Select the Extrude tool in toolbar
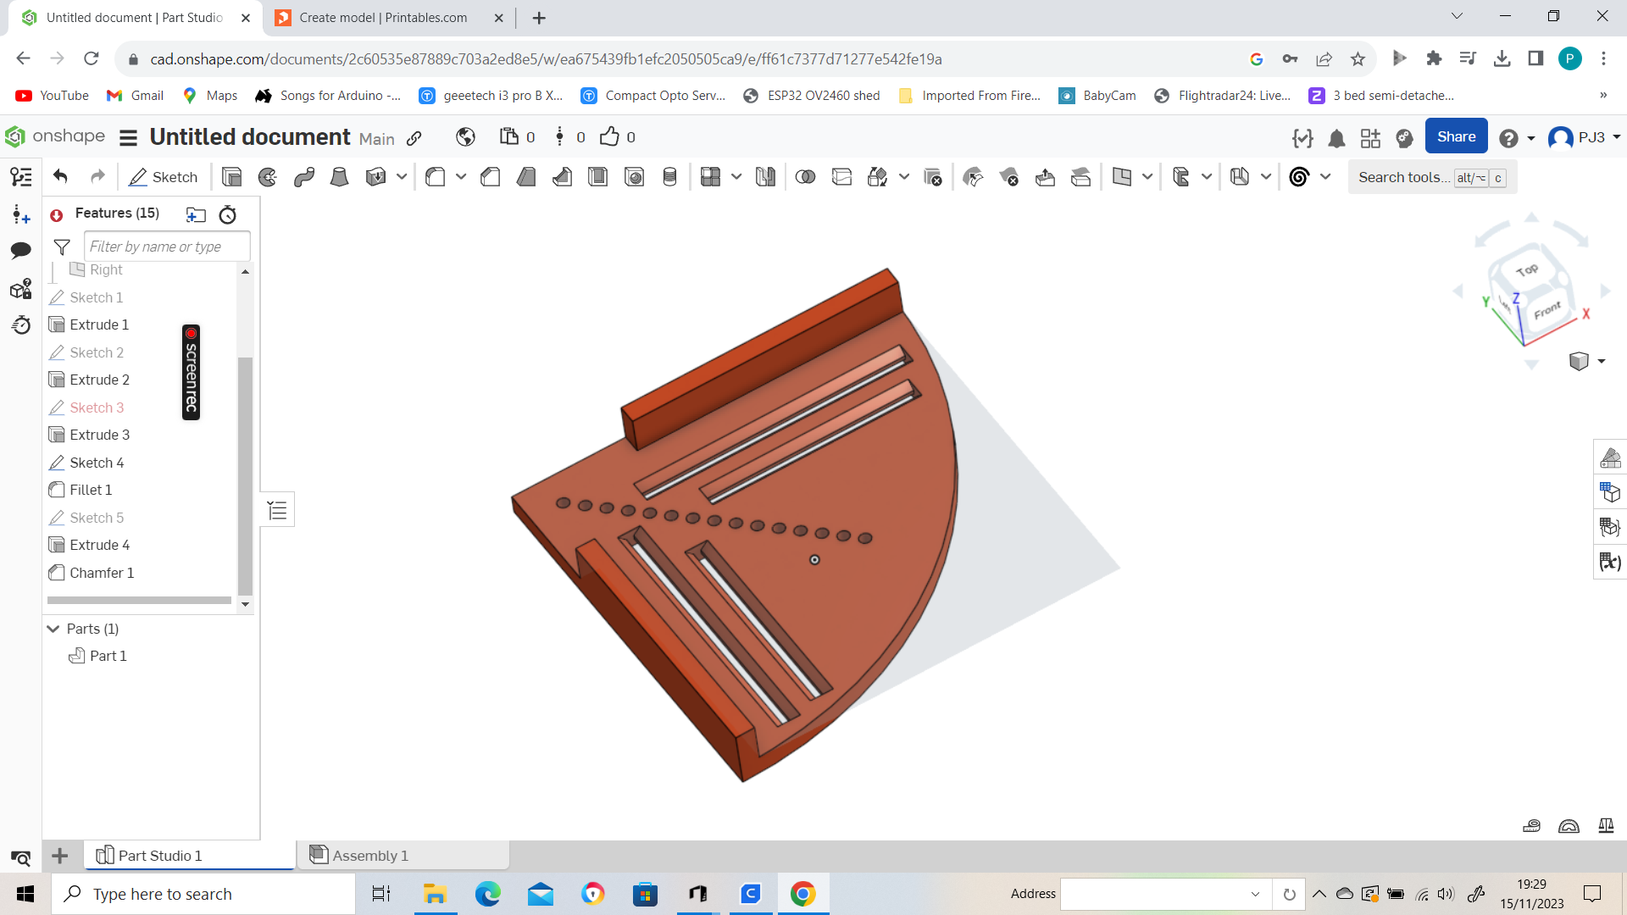 (x=231, y=177)
